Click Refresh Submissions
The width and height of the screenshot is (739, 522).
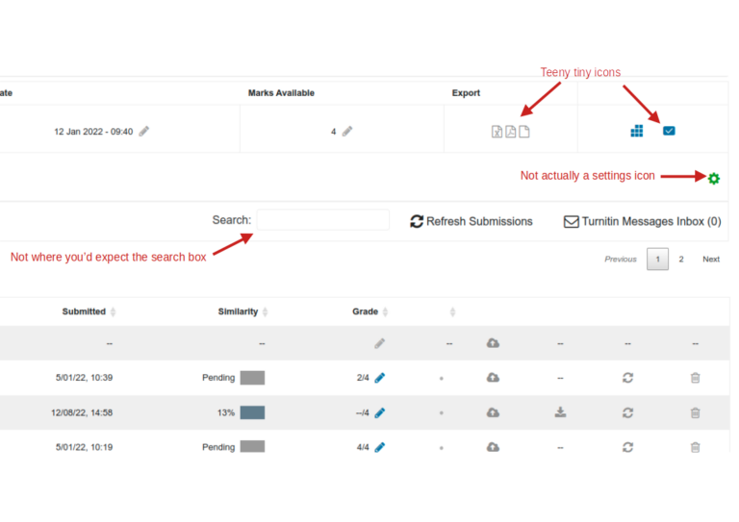pos(471,221)
